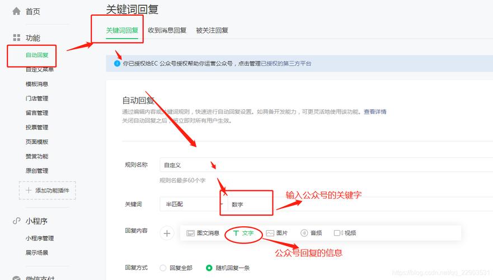Open 模板消息 in the sidebar
493x280 pixels.
pyautogui.click(x=37, y=84)
